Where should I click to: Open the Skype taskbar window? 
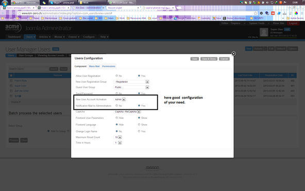click(x=62, y=3)
